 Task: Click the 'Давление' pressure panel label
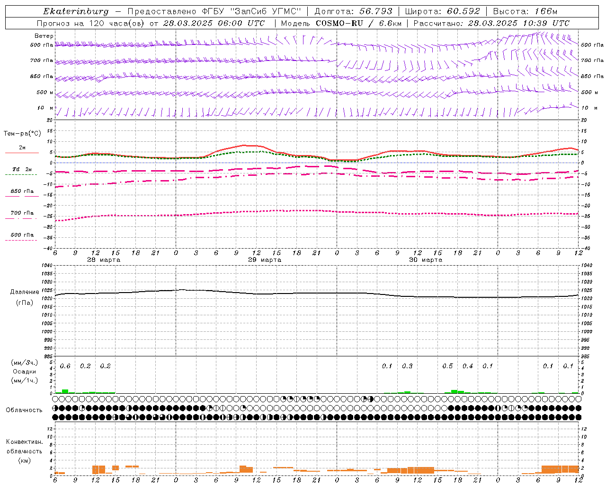[25, 292]
